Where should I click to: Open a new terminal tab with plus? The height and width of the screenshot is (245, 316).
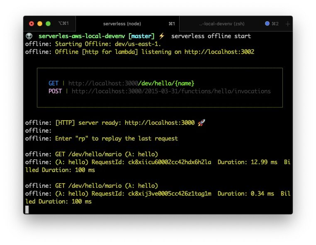click(x=287, y=24)
